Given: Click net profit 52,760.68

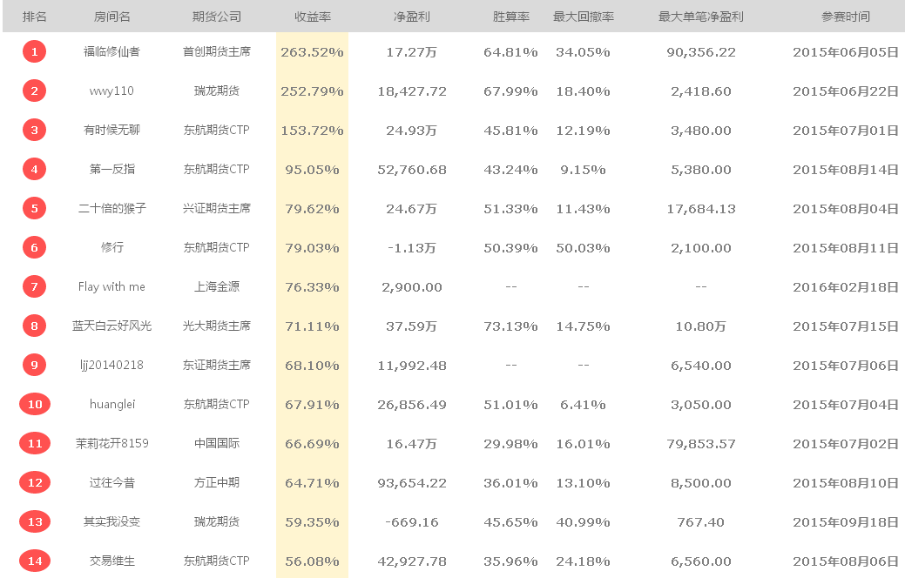Looking at the screenshot, I should tap(411, 170).
